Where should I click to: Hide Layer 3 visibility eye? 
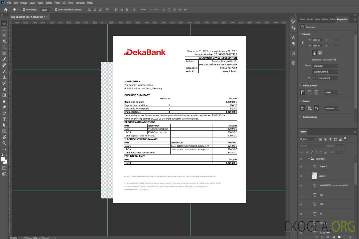(x=301, y=176)
